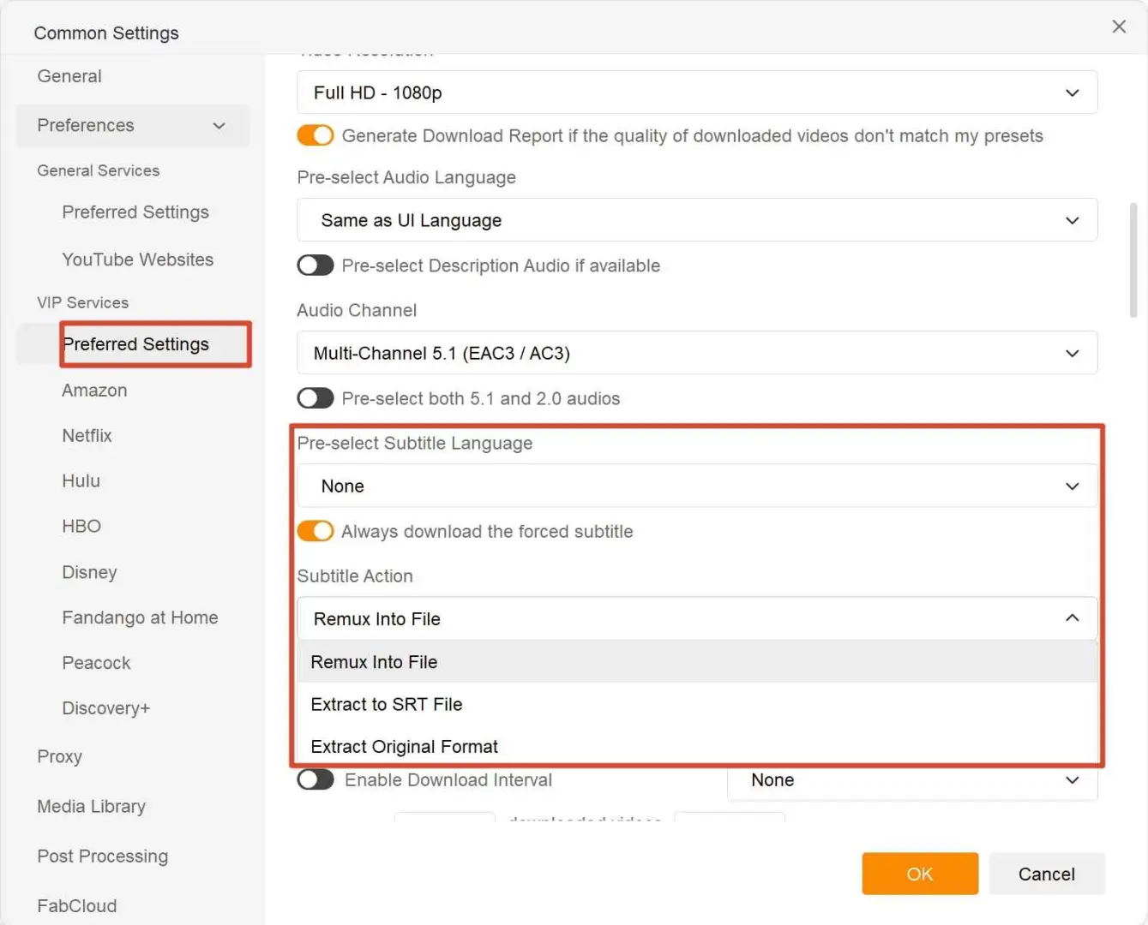Open Amazon service settings
Screen dimensions: 1148x925
click(94, 391)
